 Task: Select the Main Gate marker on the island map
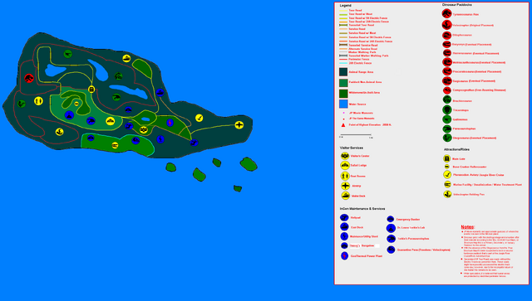click(91, 90)
